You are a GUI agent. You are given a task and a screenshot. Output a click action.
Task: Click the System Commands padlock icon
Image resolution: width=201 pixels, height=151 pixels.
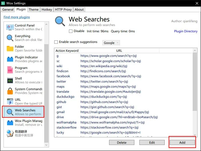10,91
